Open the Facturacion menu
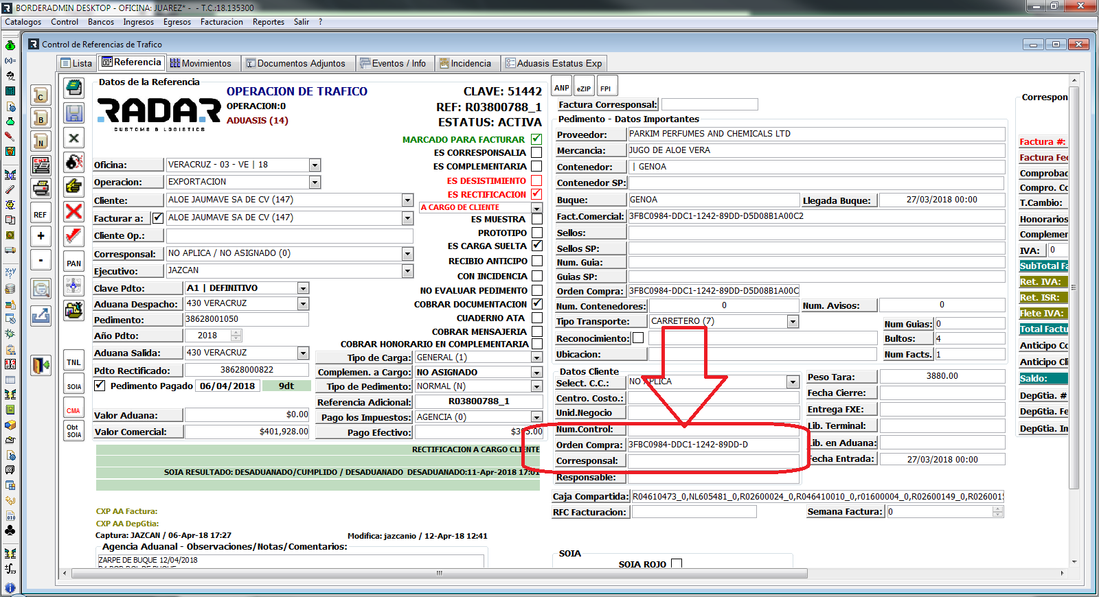Screen dimensions: 1099x597 tap(222, 22)
